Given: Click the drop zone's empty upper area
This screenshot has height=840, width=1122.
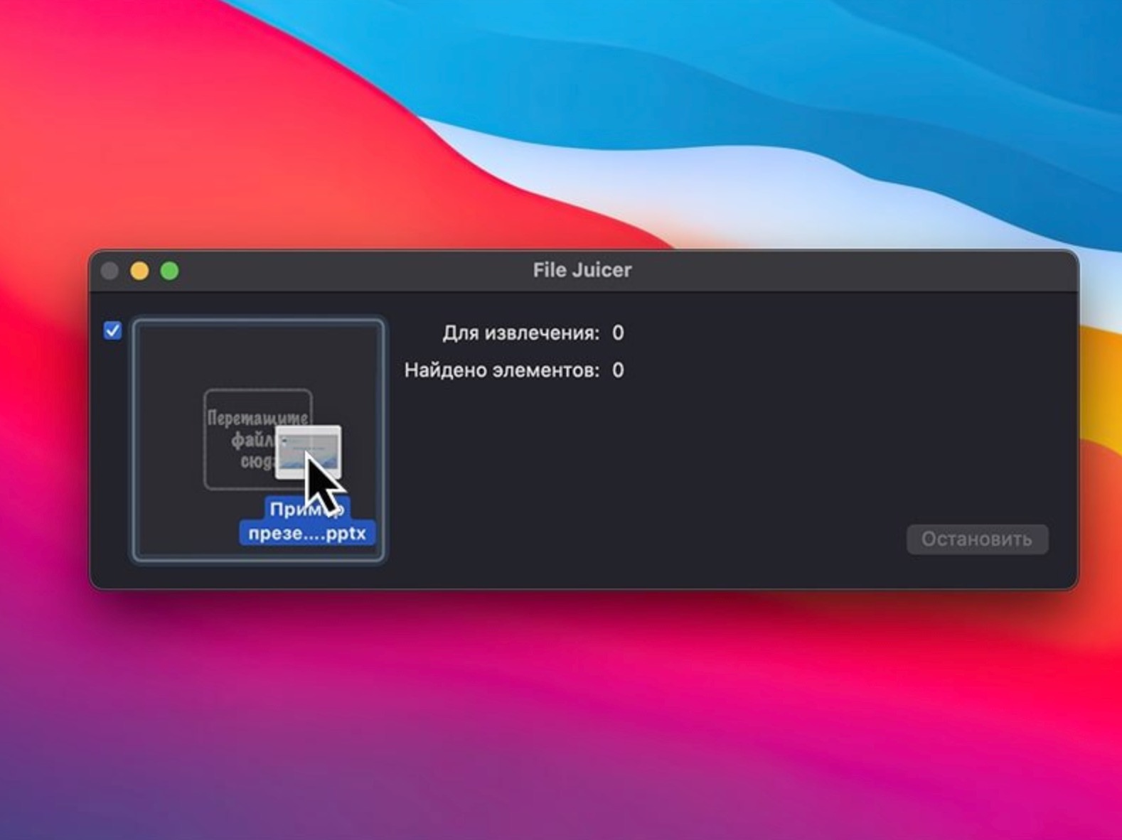Looking at the screenshot, I should pyautogui.click(x=258, y=355).
